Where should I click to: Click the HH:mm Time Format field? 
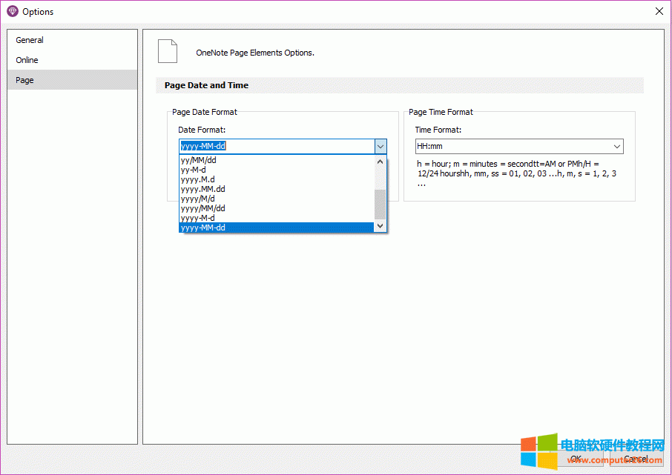tap(512, 147)
